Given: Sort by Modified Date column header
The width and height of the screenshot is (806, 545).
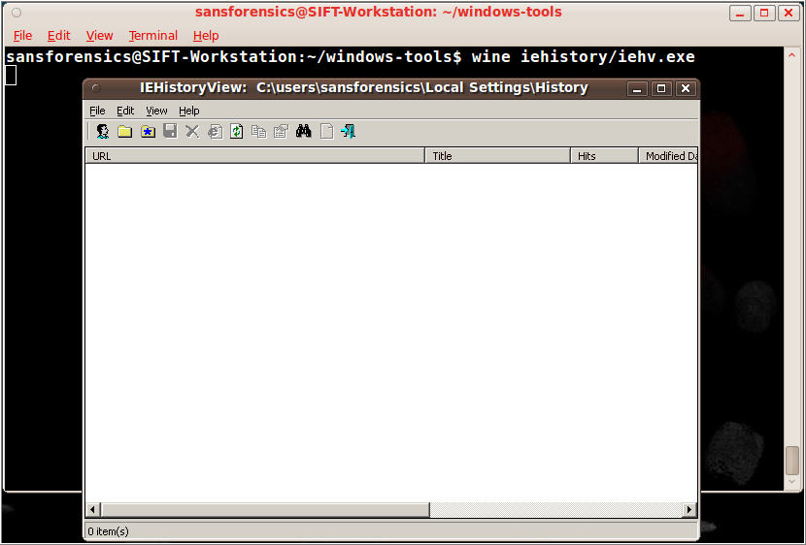Looking at the screenshot, I should 668,155.
